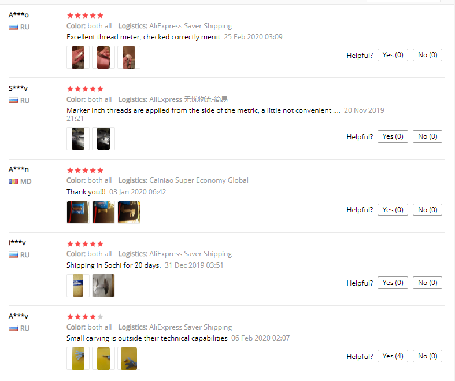Open first photo in A***o's review
Image resolution: width=455 pixels, height=381 pixels.
click(x=78, y=57)
